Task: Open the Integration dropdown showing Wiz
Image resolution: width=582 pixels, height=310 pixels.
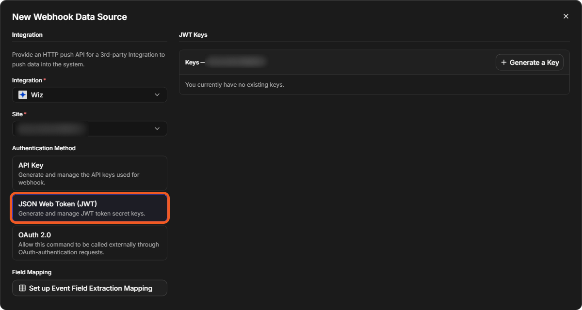Action: click(90, 95)
